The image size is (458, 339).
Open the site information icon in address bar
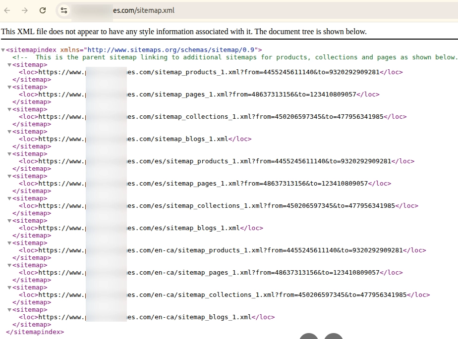coord(64,10)
